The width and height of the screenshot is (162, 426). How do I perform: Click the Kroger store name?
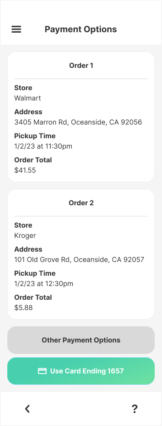(25, 236)
